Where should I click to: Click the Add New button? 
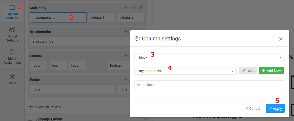point(271,71)
